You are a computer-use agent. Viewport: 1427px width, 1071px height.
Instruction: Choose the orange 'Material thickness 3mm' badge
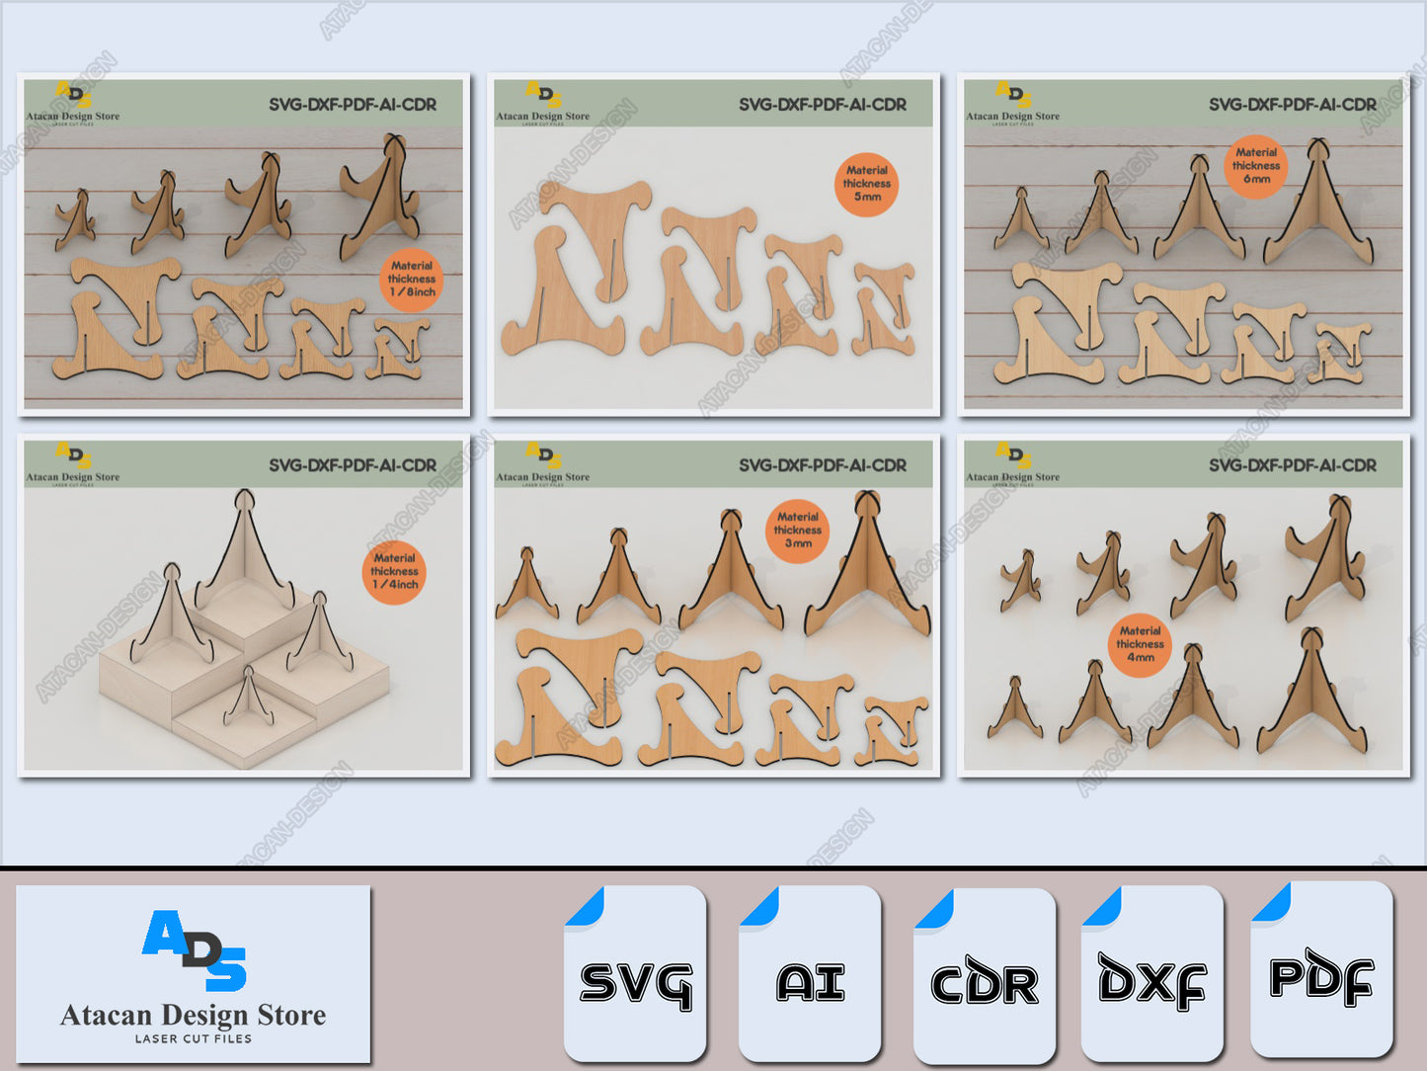pos(797,531)
